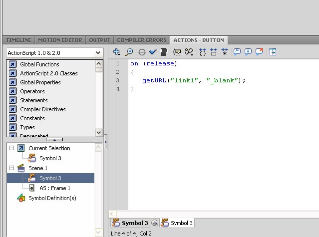Run Check syntax with the checkmark icon
The height and width of the screenshot is (237, 319).
[x=153, y=51]
